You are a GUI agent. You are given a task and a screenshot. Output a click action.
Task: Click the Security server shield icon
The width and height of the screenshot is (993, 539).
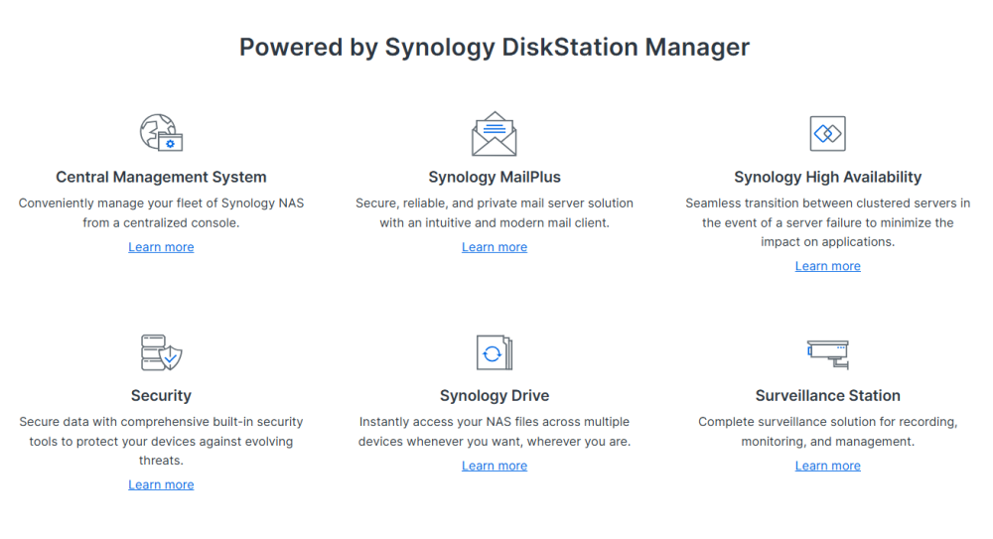pyautogui.click(x=161, y=352)
